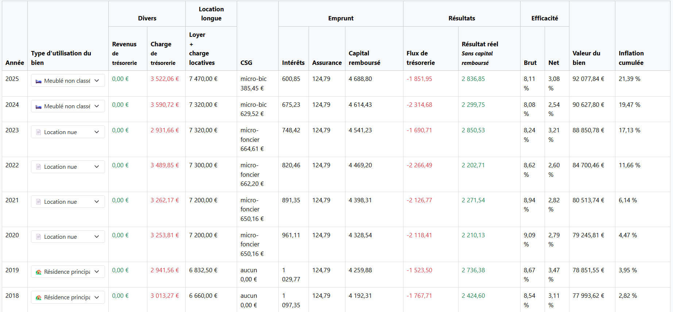Open the 2021 Location nue dropdown arrow
The width and height of the screenshot is (673, 312).
[x=97, y=202]
